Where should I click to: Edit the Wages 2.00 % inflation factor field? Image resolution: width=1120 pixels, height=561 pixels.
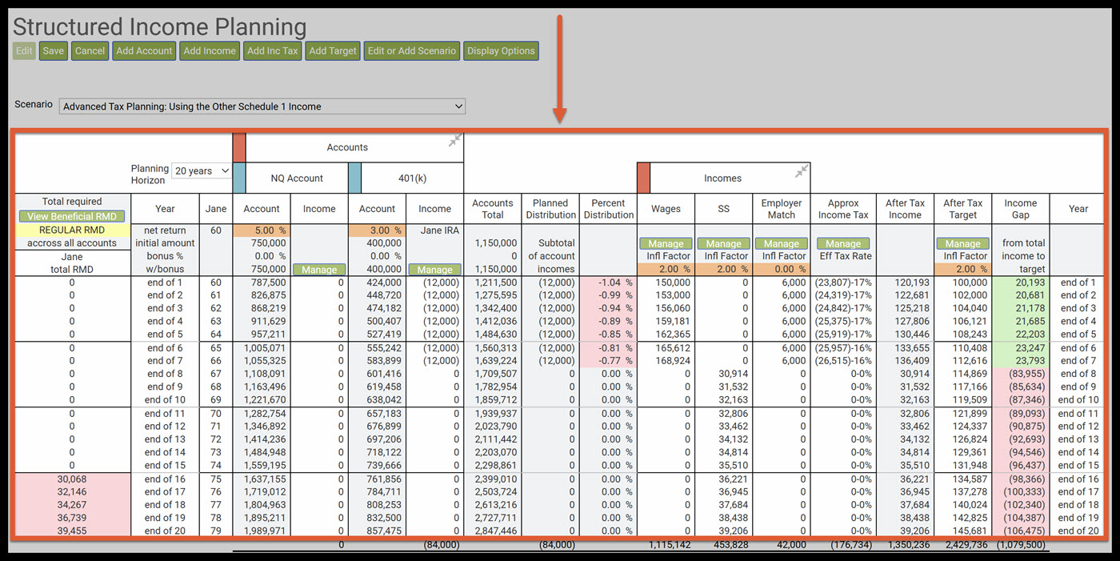pos(666,269)
